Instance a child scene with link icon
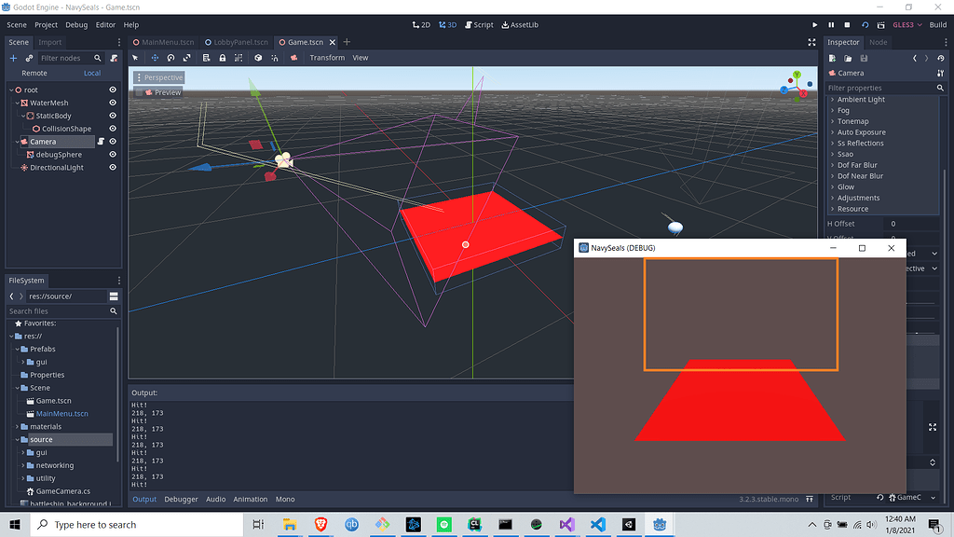Image resolution: width=954 pixels, height=537 pixels. click(29, 58)
